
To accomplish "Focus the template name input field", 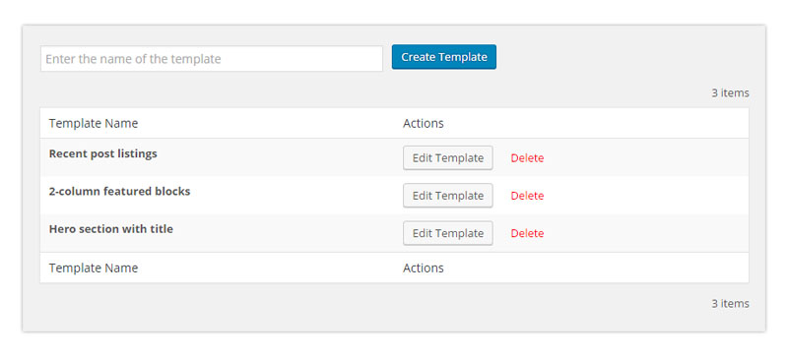I will pos(212,59).
